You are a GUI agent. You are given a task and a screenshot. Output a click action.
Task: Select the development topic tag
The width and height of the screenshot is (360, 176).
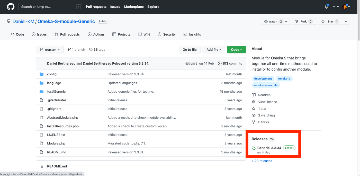coord(263,79)
